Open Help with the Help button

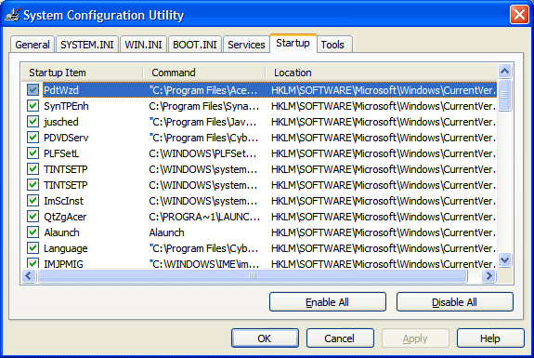tap(490, 338)
